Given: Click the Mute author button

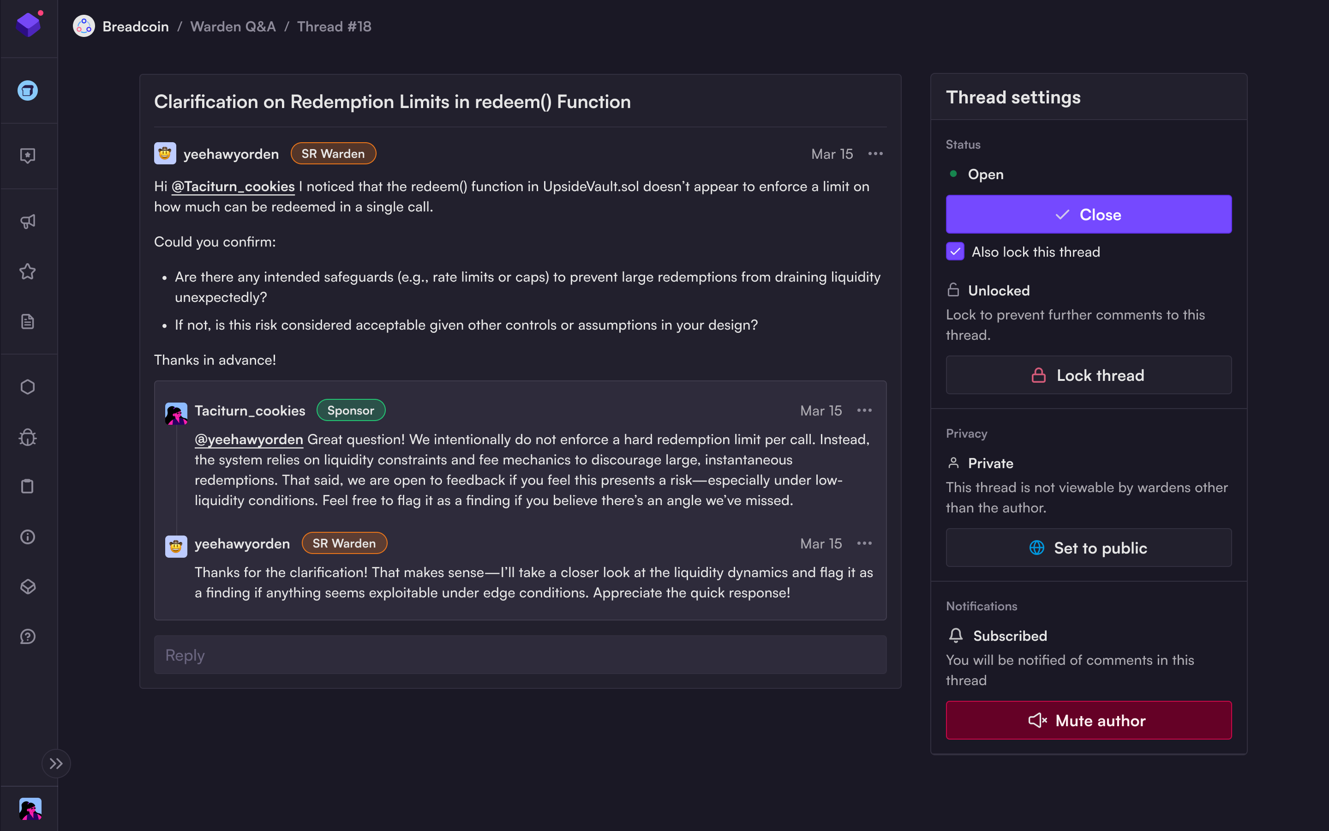Looking at the screenshot, I should coord(1088,720).
